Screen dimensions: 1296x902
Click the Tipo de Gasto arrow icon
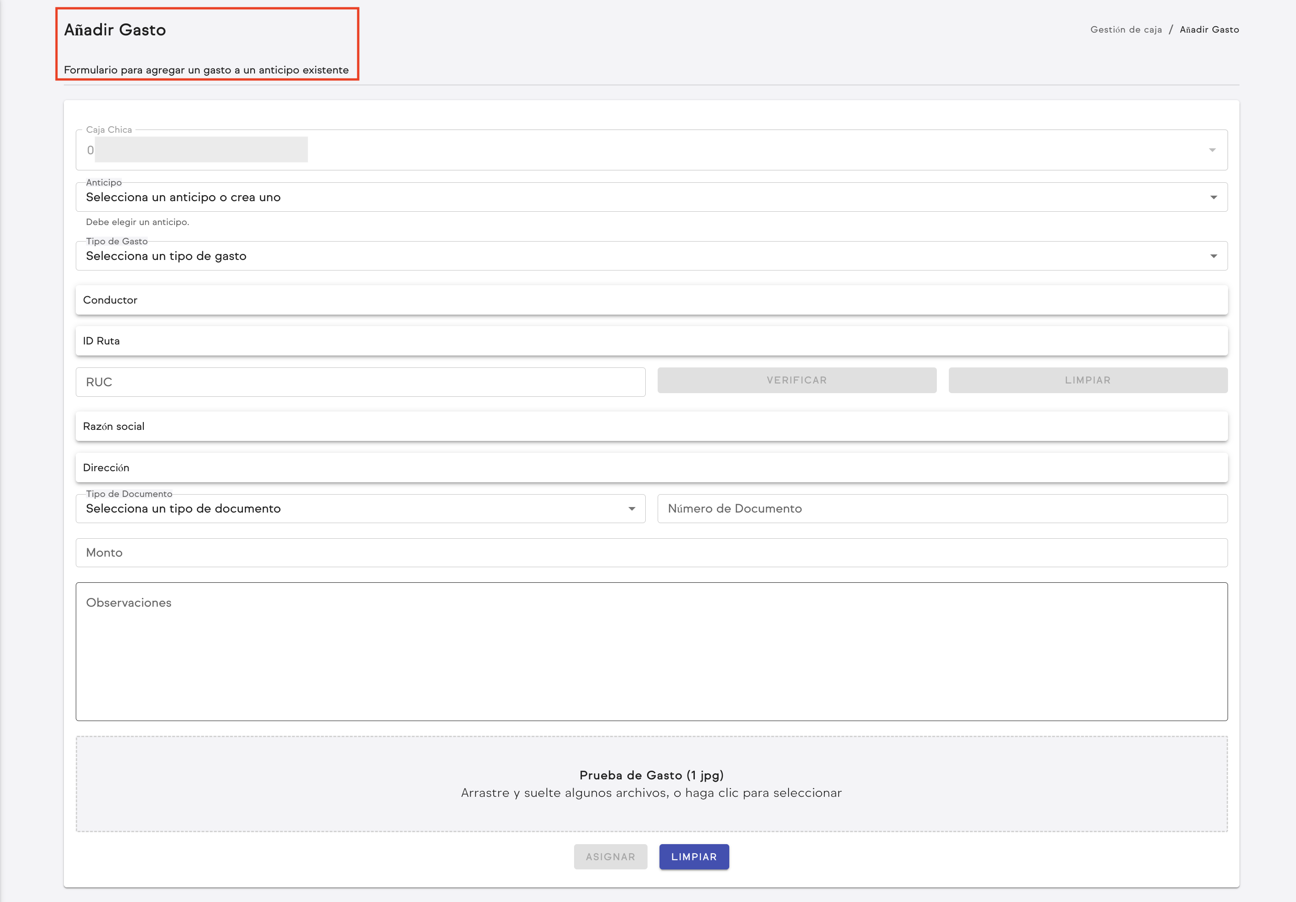point(1213,256)
